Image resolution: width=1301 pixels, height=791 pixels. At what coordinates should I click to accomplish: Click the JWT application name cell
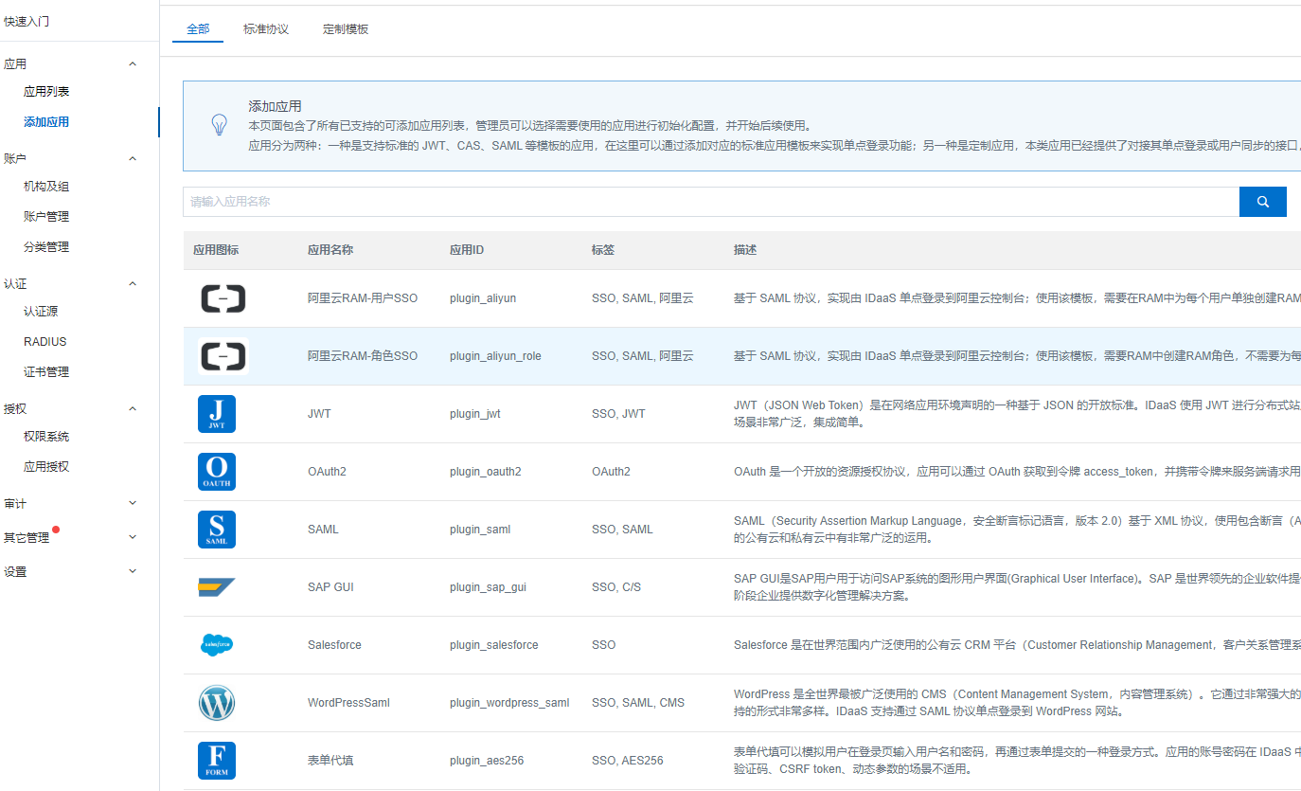point(319,414)
